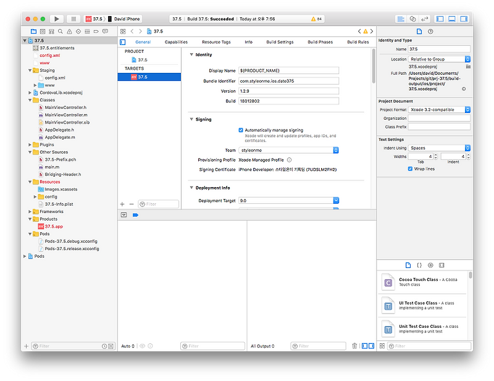
Task: Switch to the Build Phases tab
Action: (x=320, y=42)
